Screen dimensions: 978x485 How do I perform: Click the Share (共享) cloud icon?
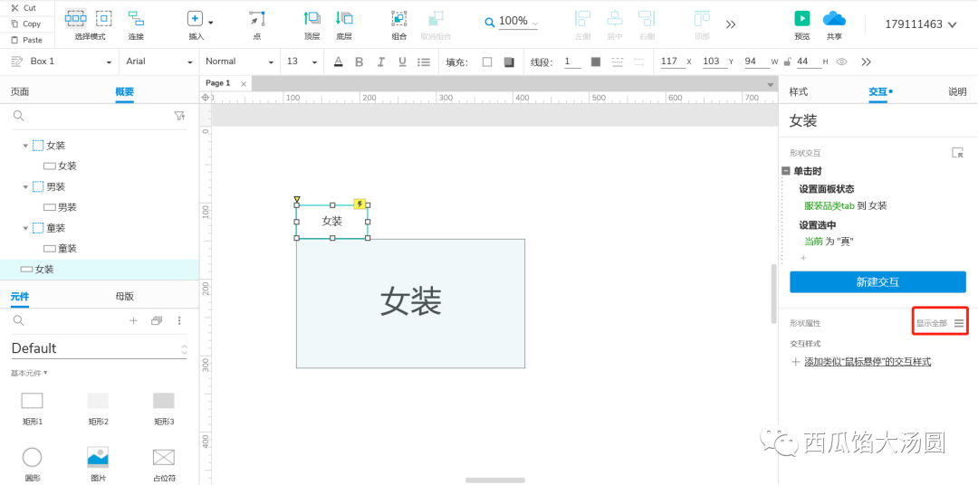(x=833, y=19)
